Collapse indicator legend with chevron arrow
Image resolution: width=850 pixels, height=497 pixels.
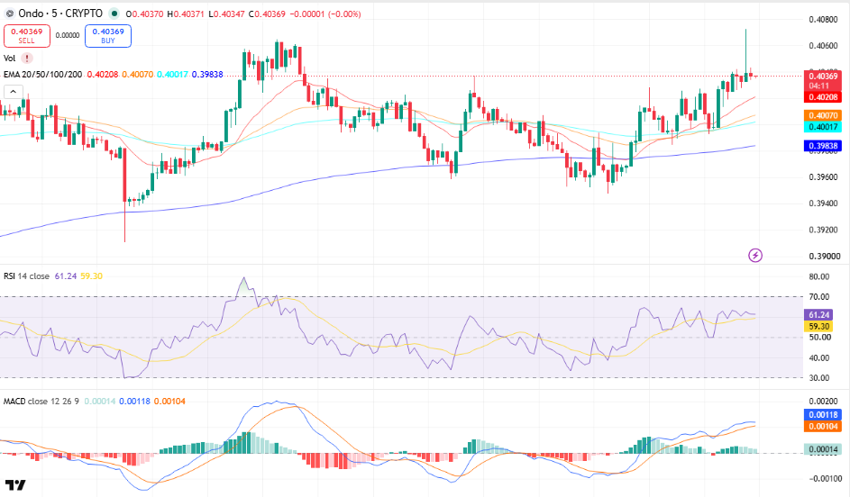click(13, 92)
